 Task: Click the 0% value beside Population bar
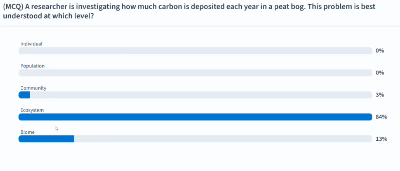(380, 73)
